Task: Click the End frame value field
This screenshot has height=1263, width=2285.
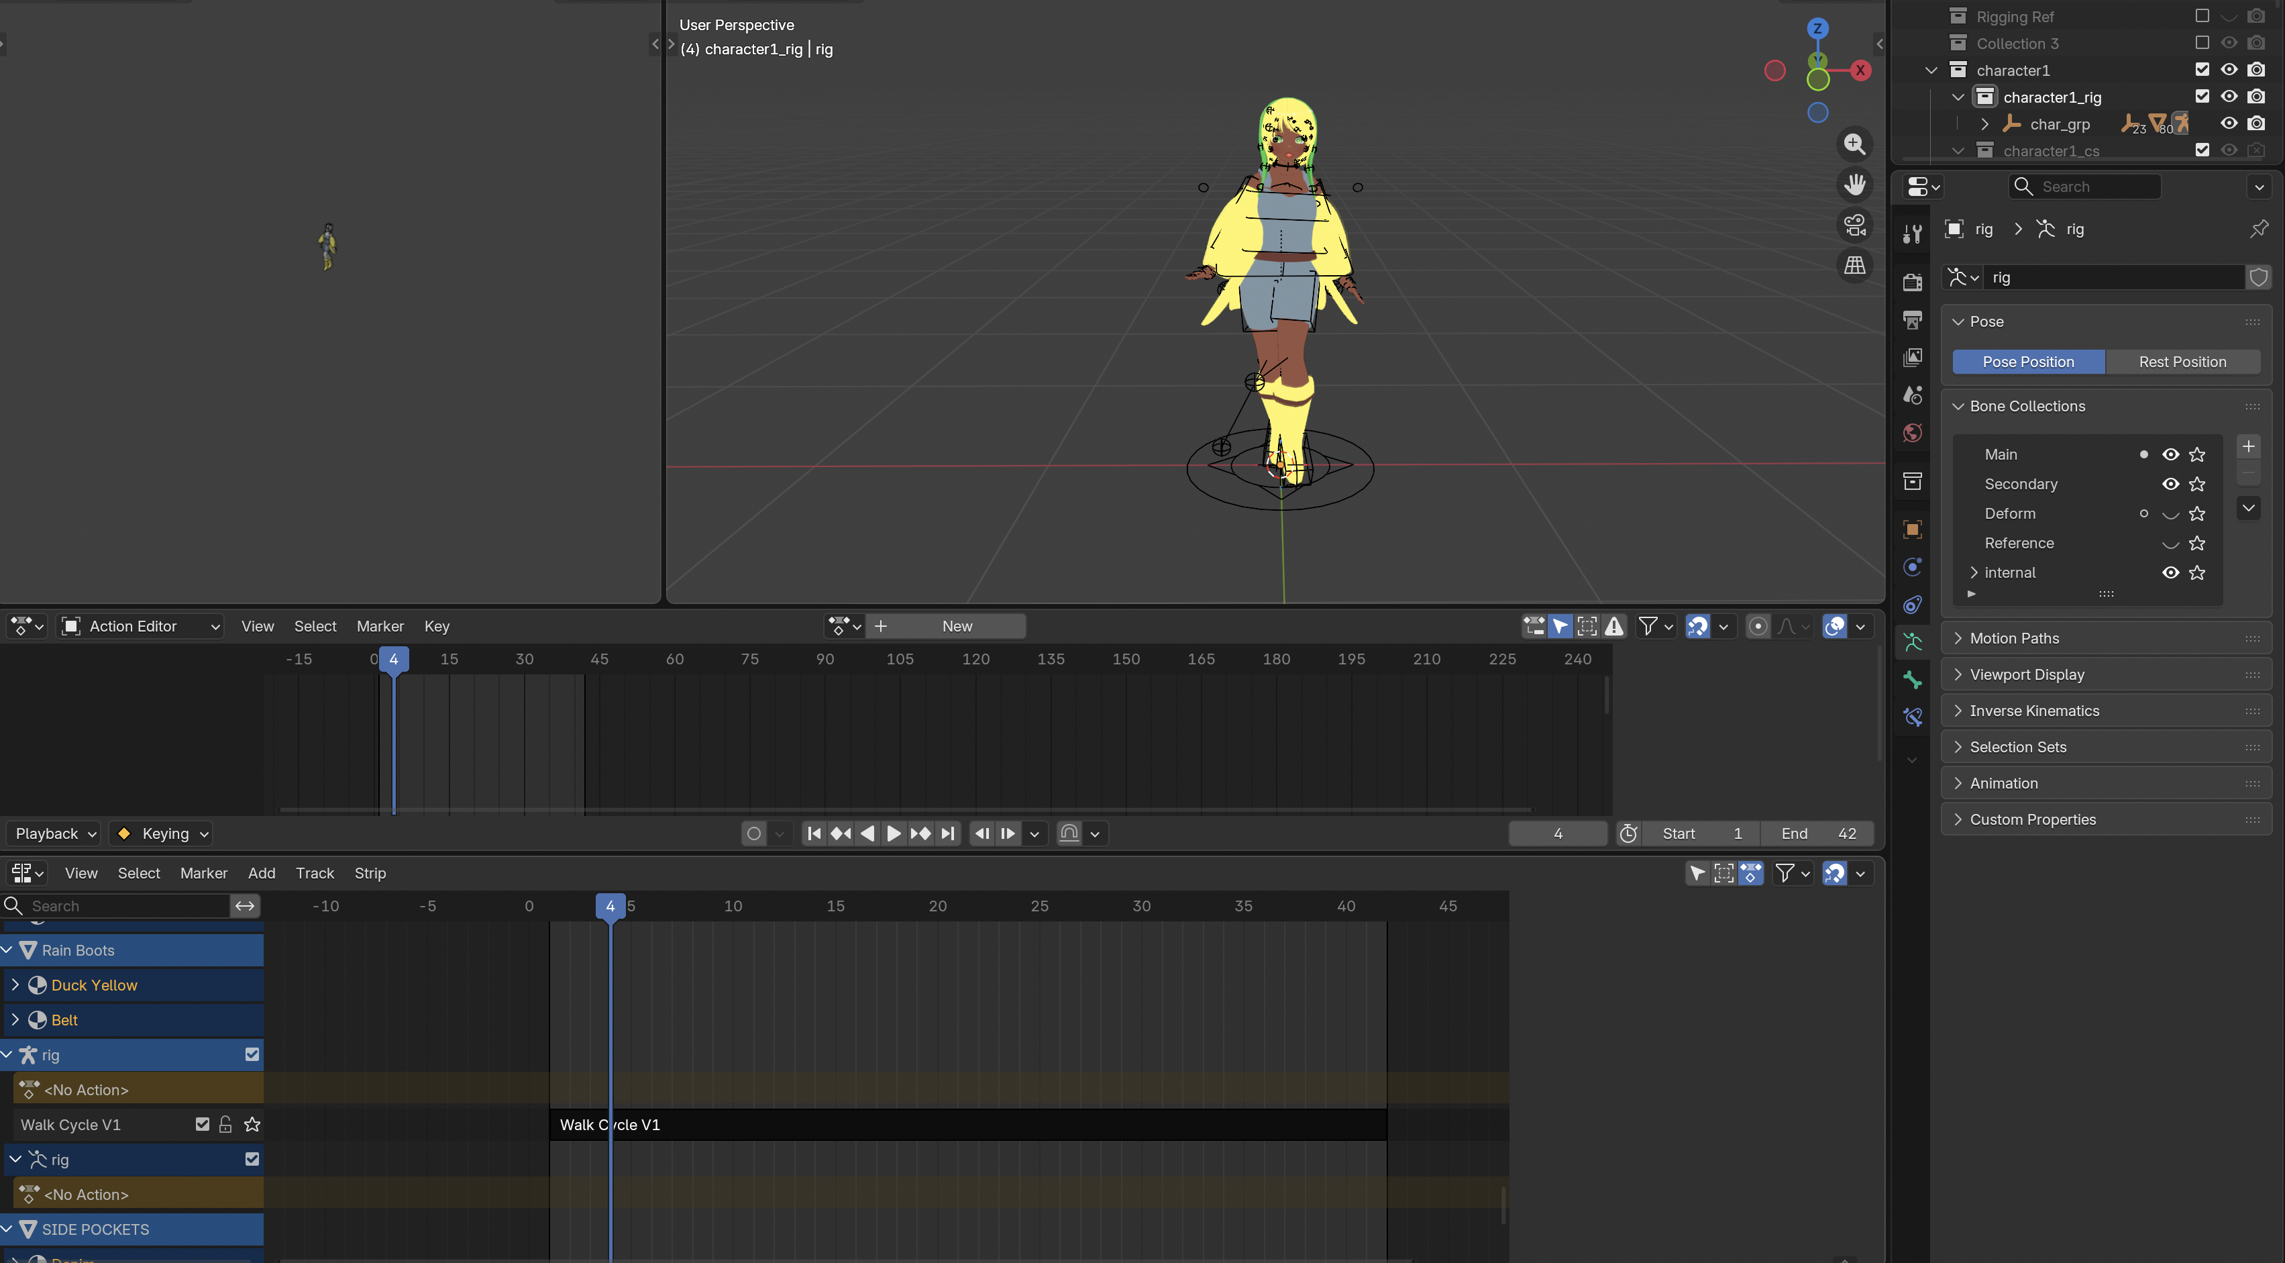Action: (x=1819, y=833)
